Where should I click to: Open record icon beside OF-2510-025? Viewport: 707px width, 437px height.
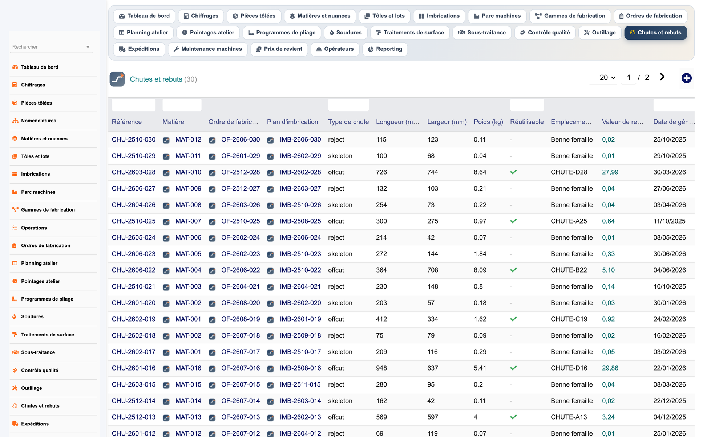click(212, 222)
